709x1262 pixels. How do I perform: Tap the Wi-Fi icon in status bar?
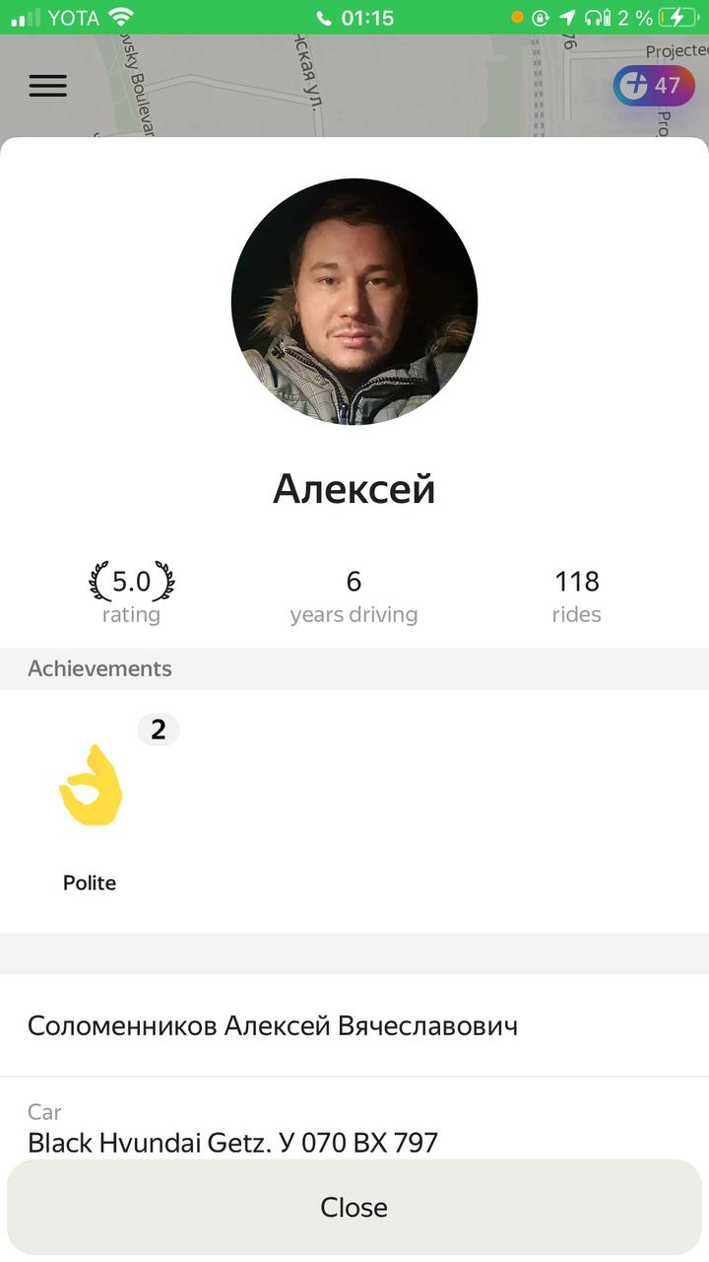pyautogui.click(x=121, y=18)
